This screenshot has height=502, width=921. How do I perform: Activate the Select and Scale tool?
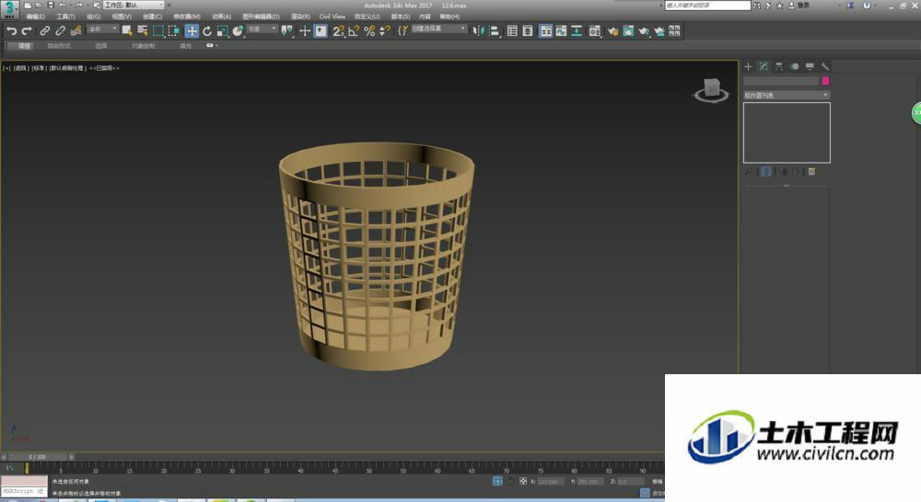click(x=222, y=31)
